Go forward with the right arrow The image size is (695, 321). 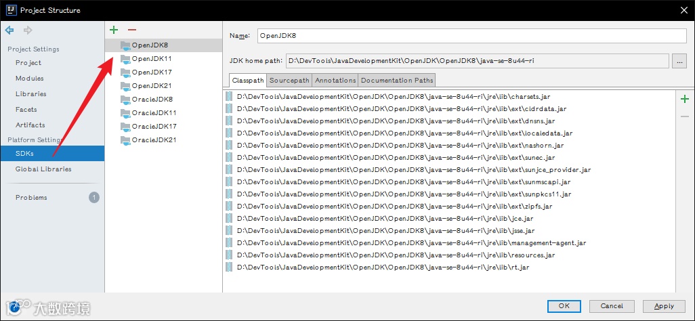(28, 30)
